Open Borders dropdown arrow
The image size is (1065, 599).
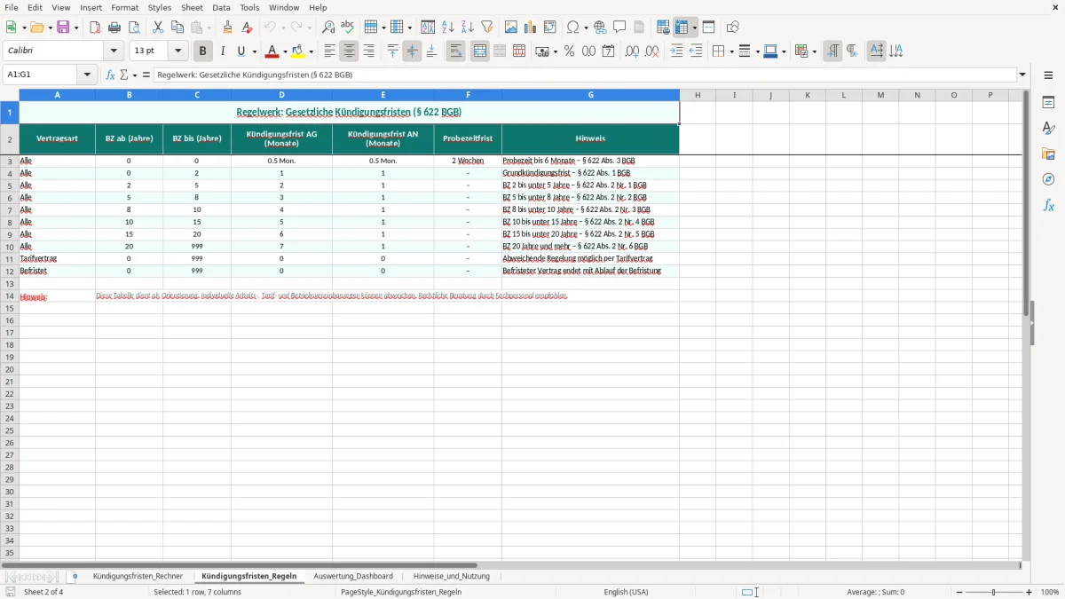(730, 51)
